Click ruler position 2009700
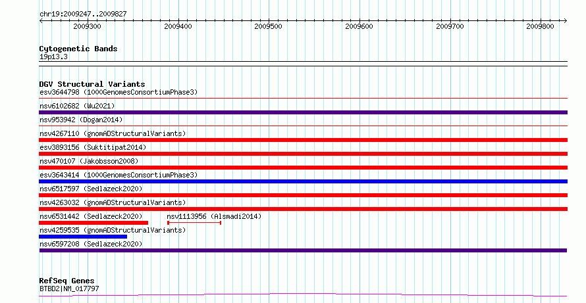Image resolution: width=586 pixels, height=303 pixels. coord(450,26)
